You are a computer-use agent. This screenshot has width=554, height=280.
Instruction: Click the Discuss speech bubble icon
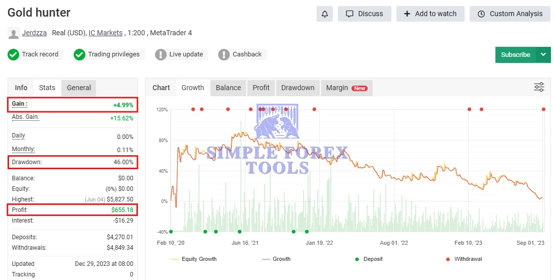tap(349, 14)
